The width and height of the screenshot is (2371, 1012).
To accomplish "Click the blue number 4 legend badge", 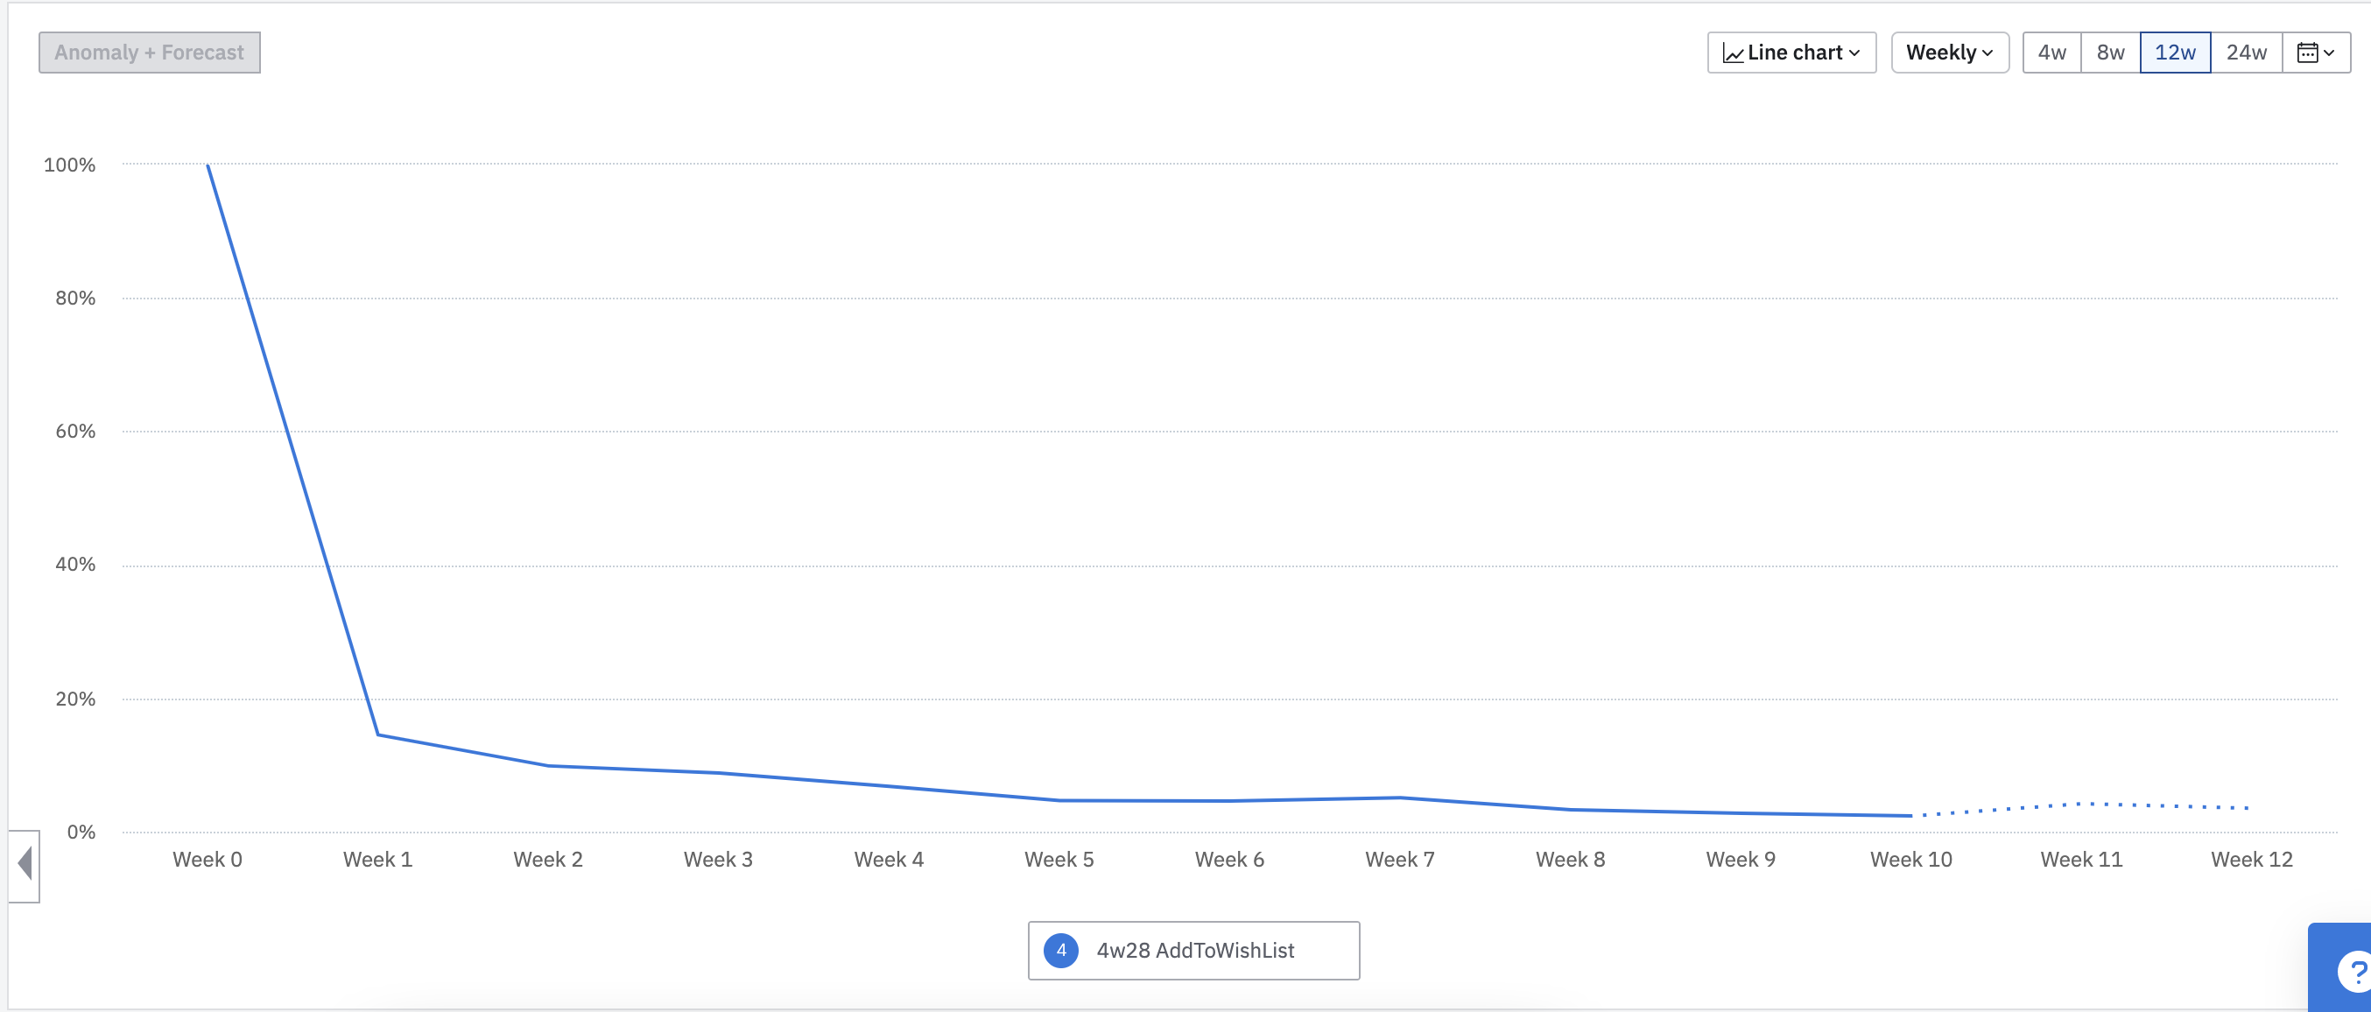I will coord(1060,951).
